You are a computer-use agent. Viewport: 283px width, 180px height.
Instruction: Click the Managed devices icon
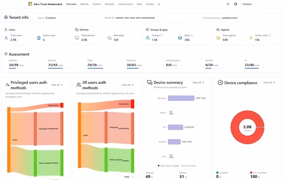coord(109,38)
